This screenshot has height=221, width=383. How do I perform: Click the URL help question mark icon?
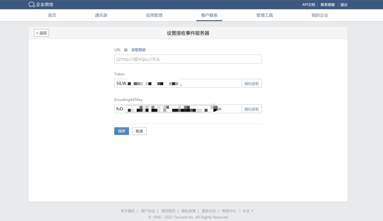tap(126, 50)
